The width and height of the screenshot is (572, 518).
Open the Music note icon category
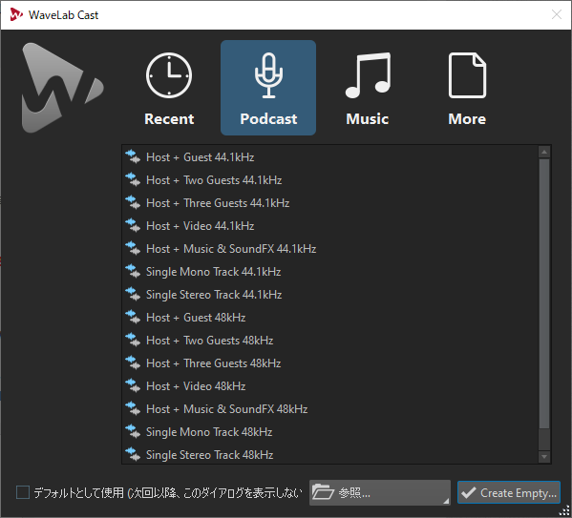368,75
